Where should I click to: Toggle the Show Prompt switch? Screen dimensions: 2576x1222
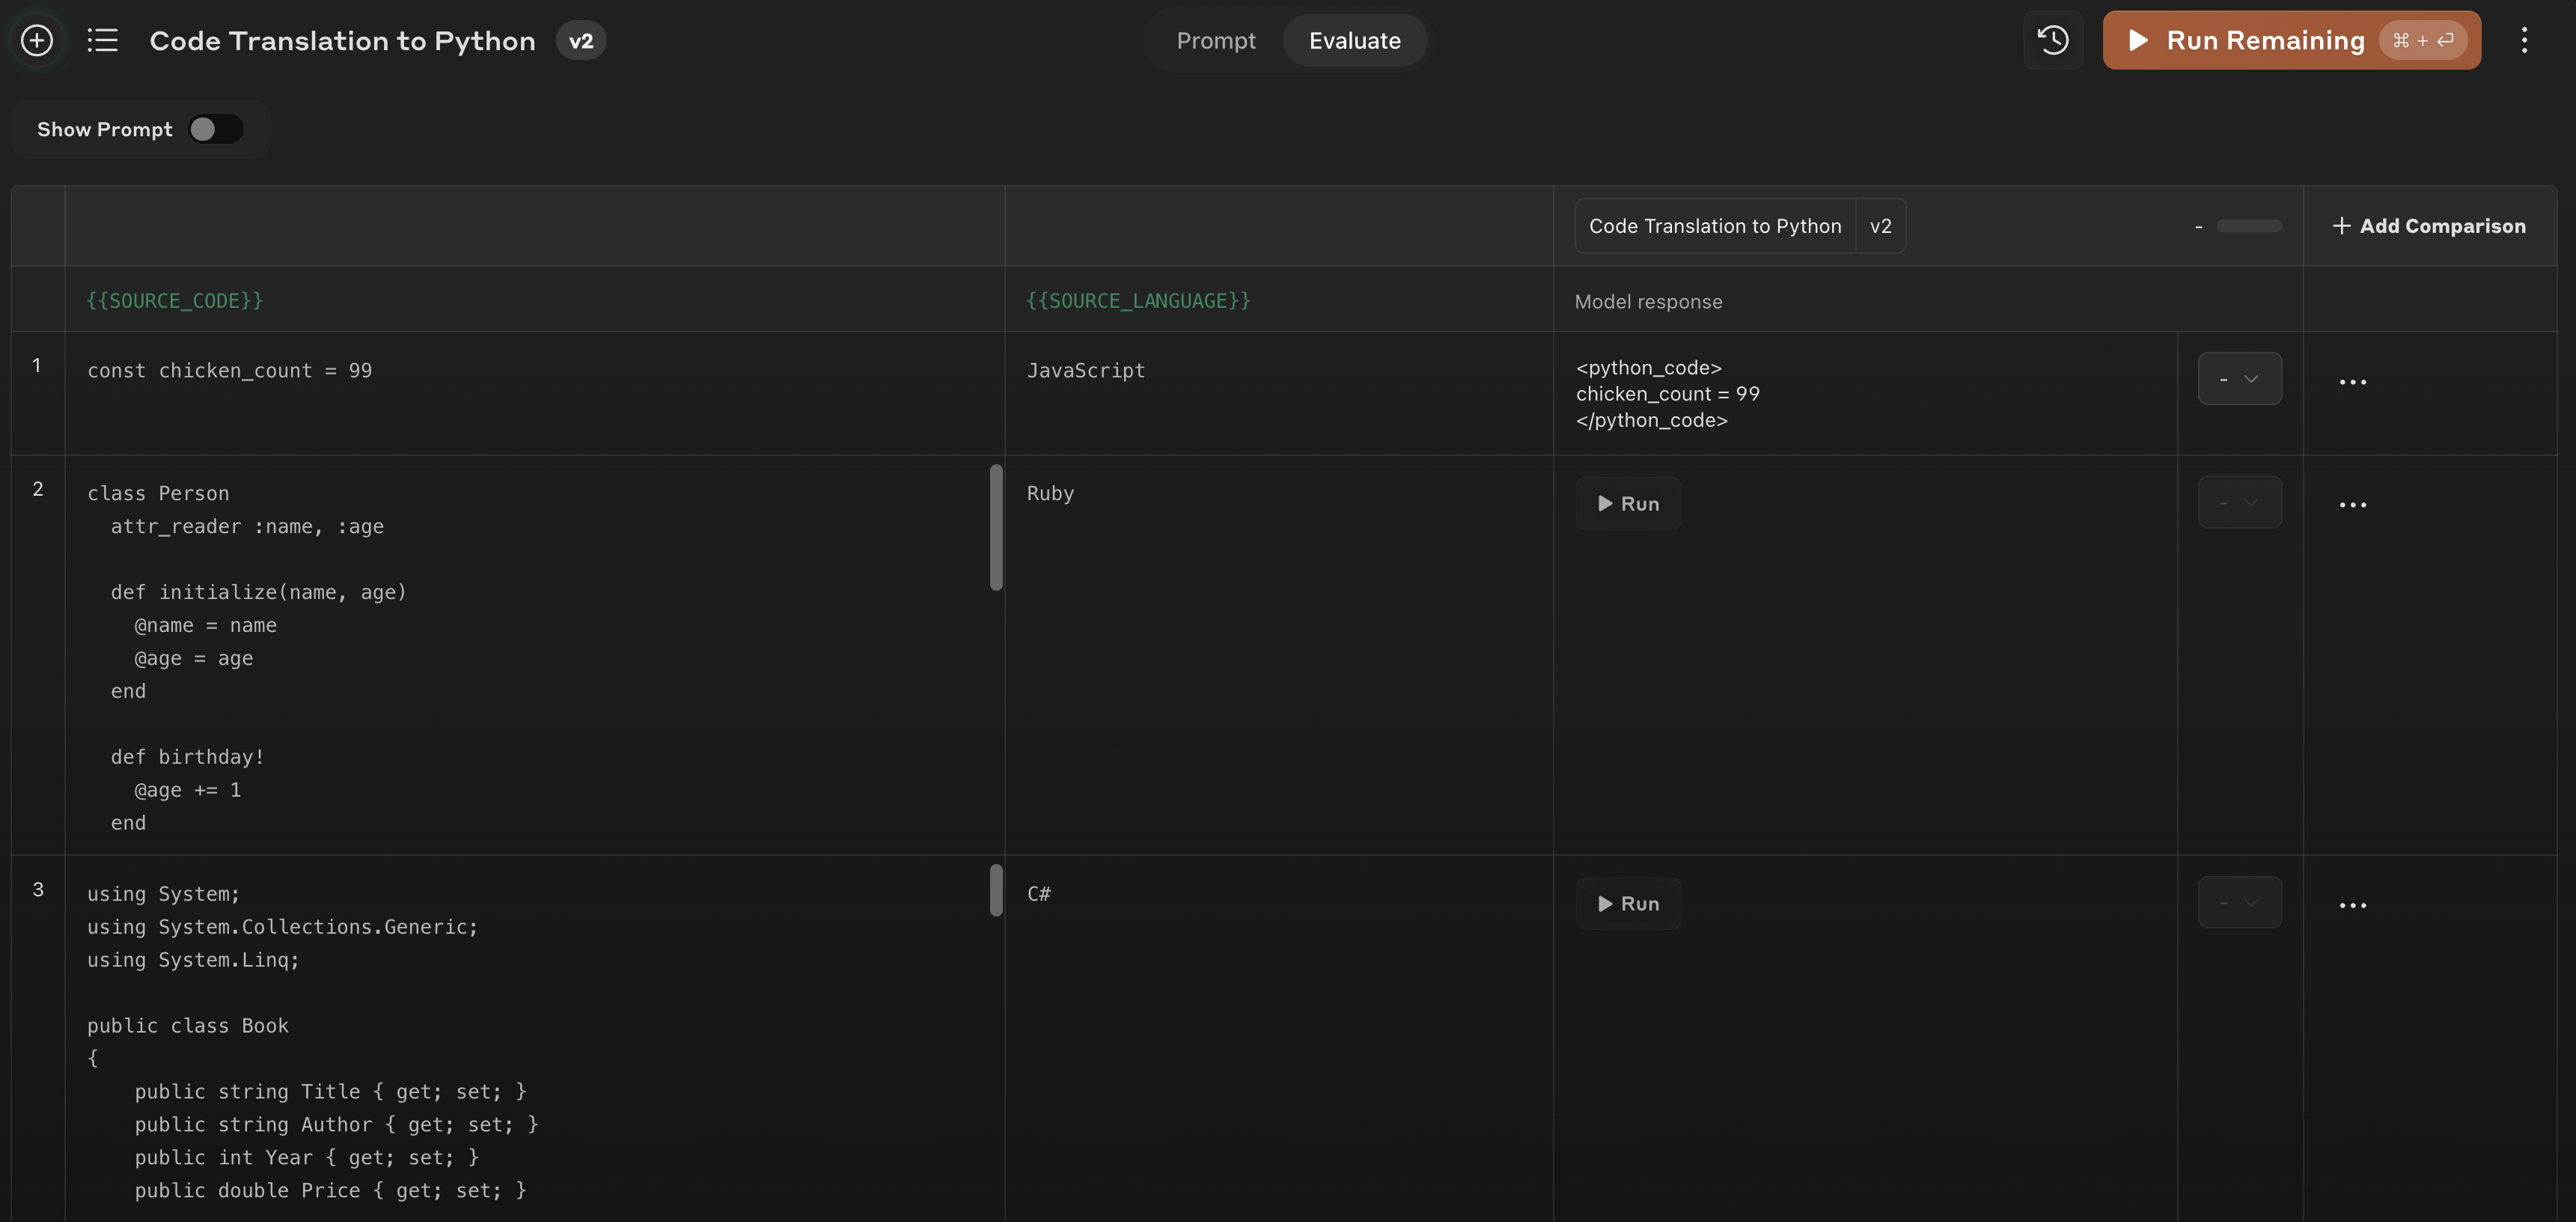click(x=215, y=129)
